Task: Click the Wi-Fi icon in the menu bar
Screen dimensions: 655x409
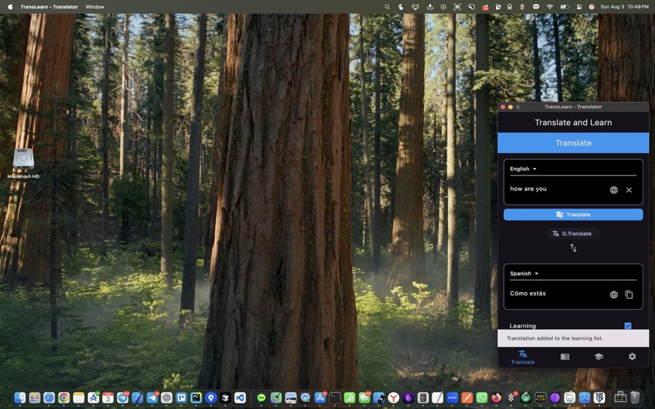Action: (550, 7)
